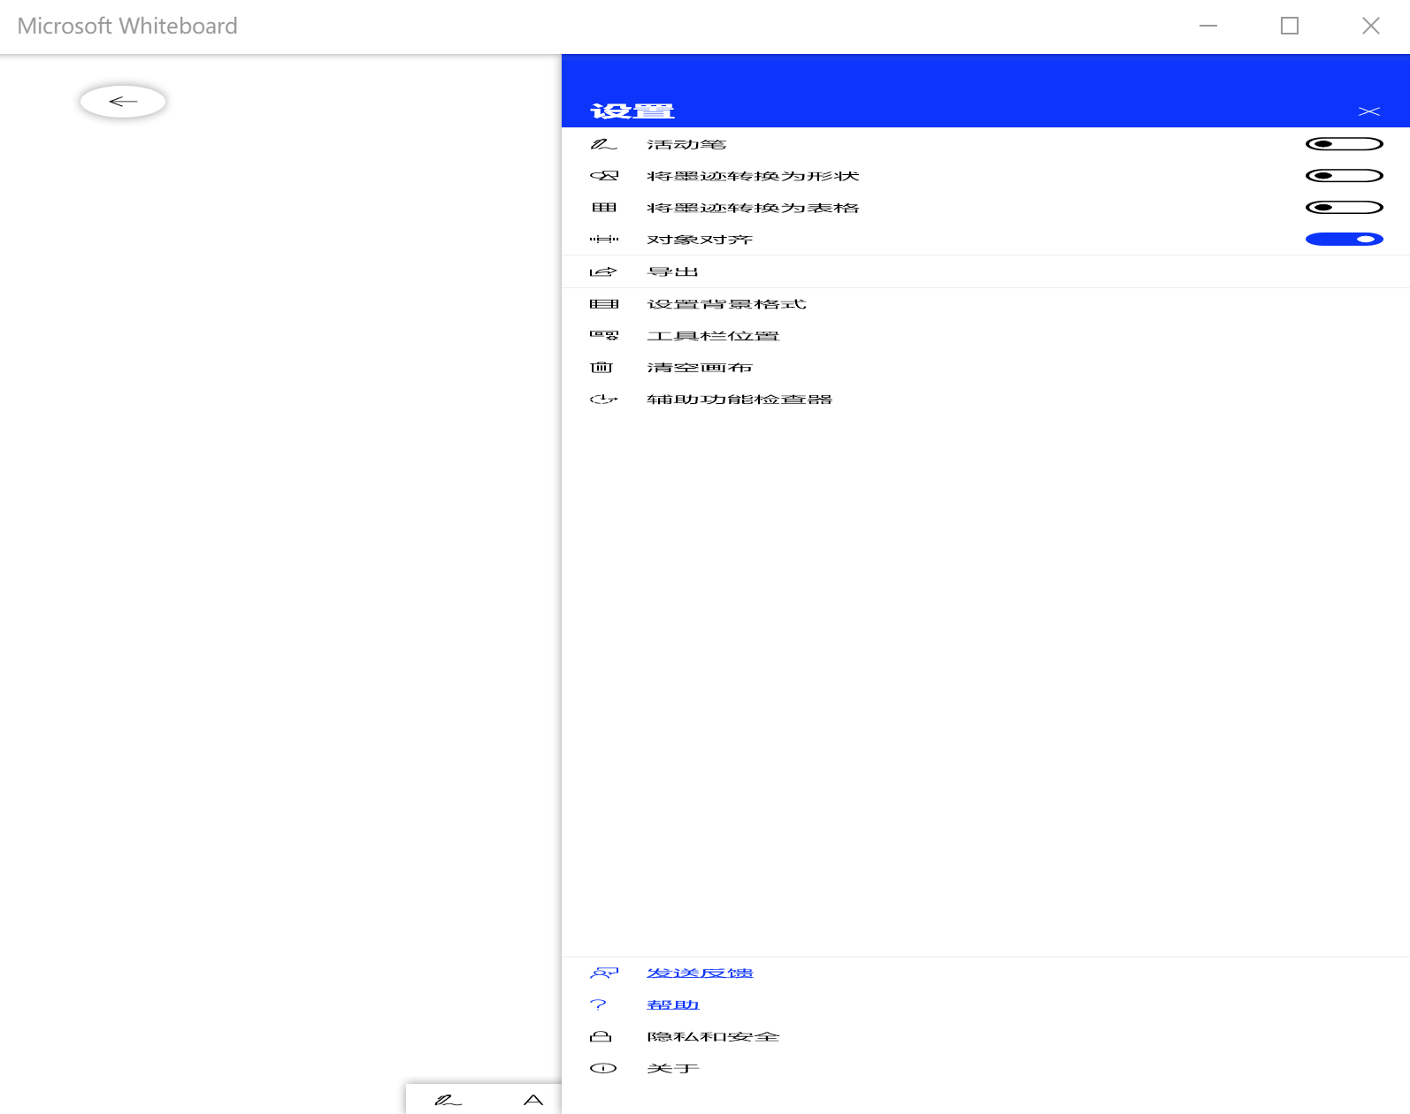The height and width of the screenshot is (1114, 1410).
Task: Turn on 将墨迹转换为表格 switch
Action: click(1344, 208)
